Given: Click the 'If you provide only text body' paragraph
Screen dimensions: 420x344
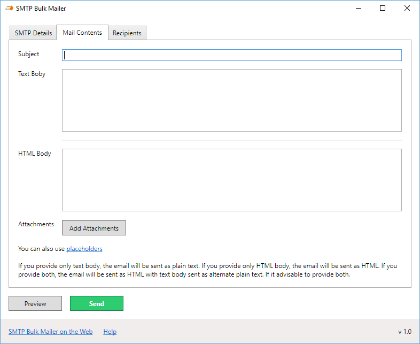Looking at the screenshot, I should [207, 270].
